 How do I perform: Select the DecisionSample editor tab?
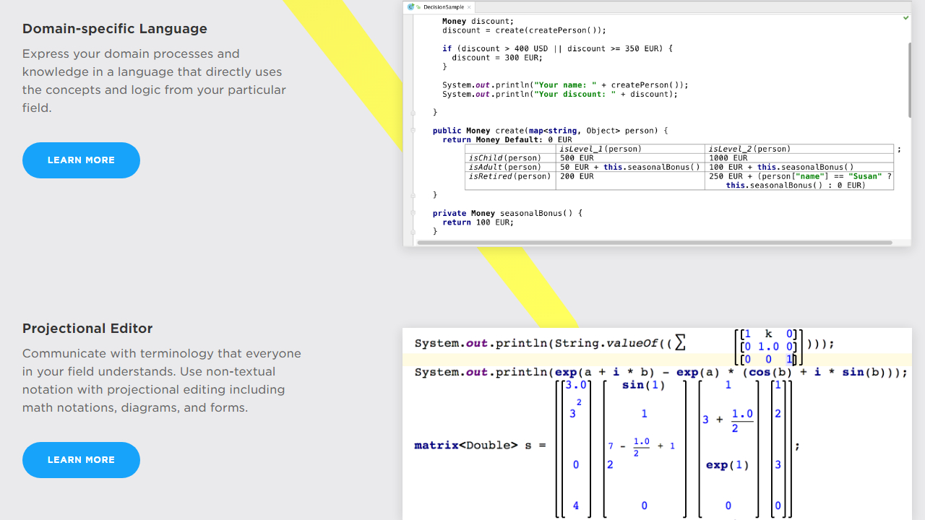pyautogui.click(x=444, y=7)
